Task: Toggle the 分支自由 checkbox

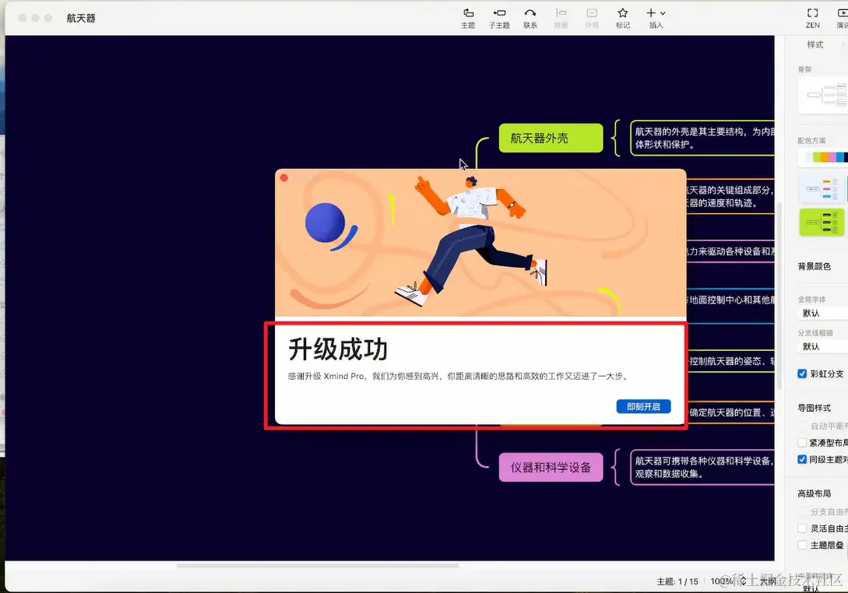Action: click(802, 511)
